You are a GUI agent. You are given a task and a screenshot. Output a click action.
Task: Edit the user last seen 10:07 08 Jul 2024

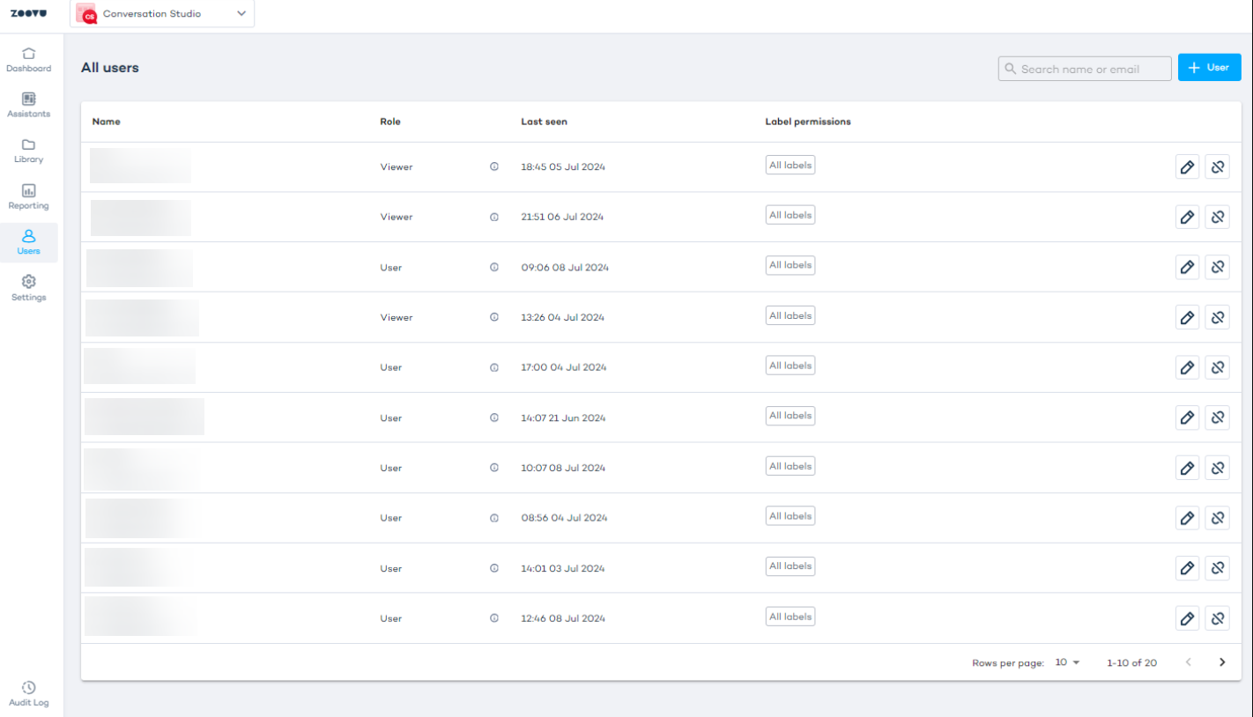1188,469
